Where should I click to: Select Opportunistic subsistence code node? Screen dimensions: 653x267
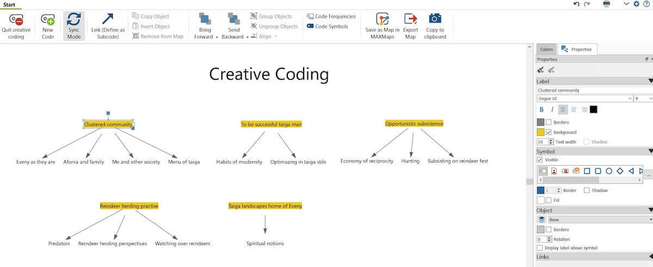(x=414, y=124)
